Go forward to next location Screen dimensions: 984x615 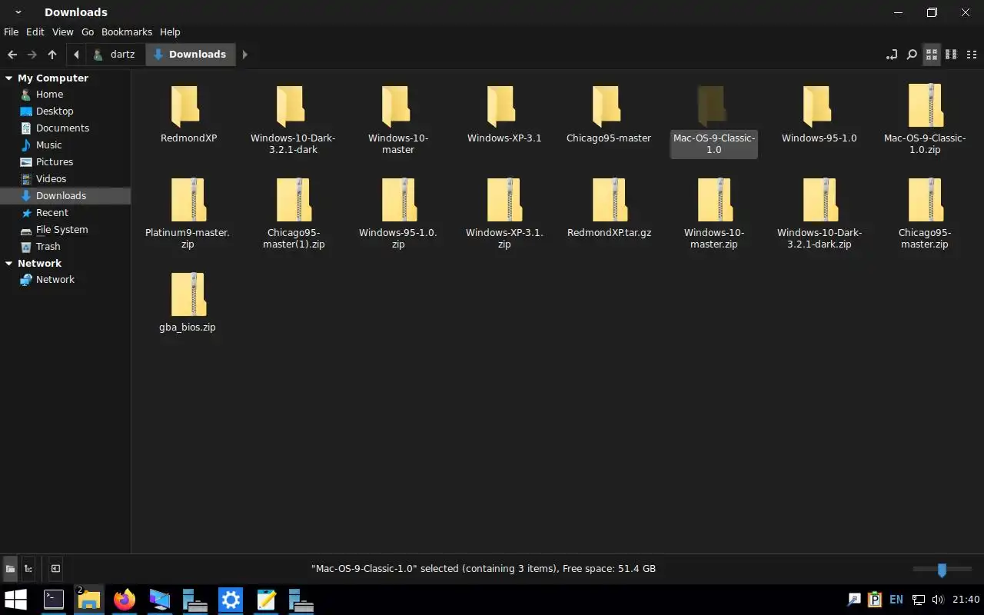pyautogui.click(x=32, y=55)
